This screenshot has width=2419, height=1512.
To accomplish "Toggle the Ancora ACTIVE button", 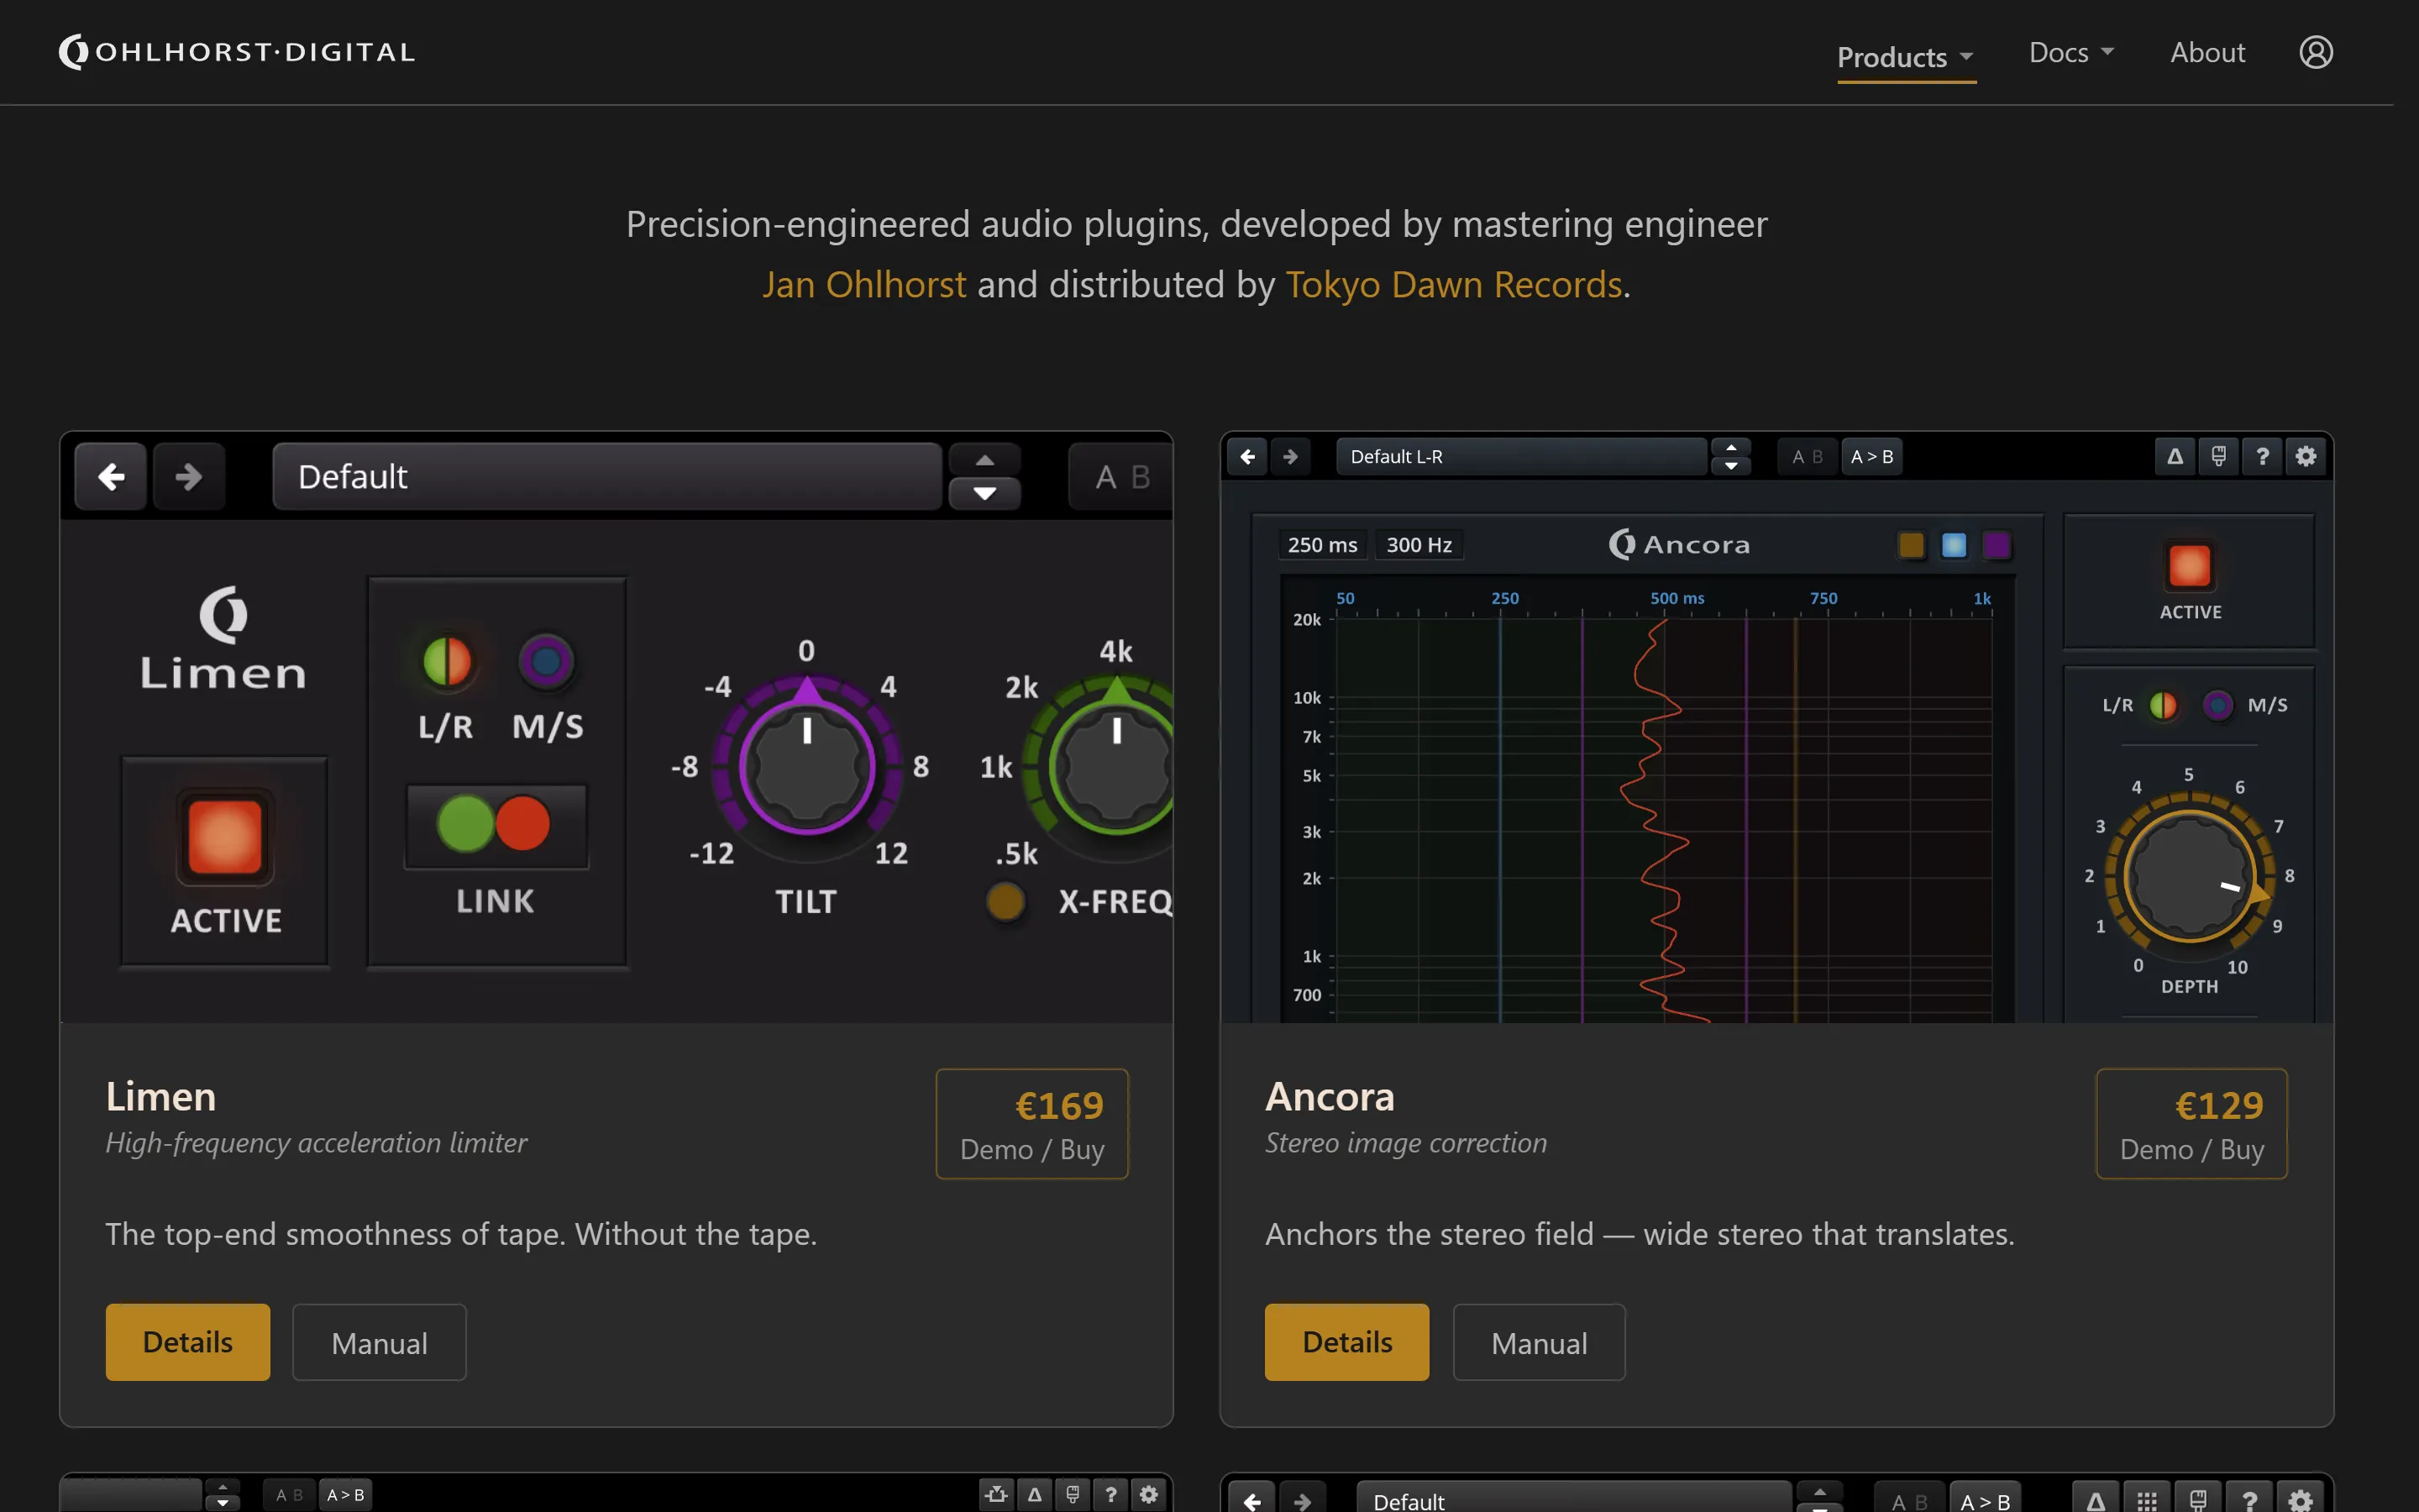I will click(x=2189, y=566).
